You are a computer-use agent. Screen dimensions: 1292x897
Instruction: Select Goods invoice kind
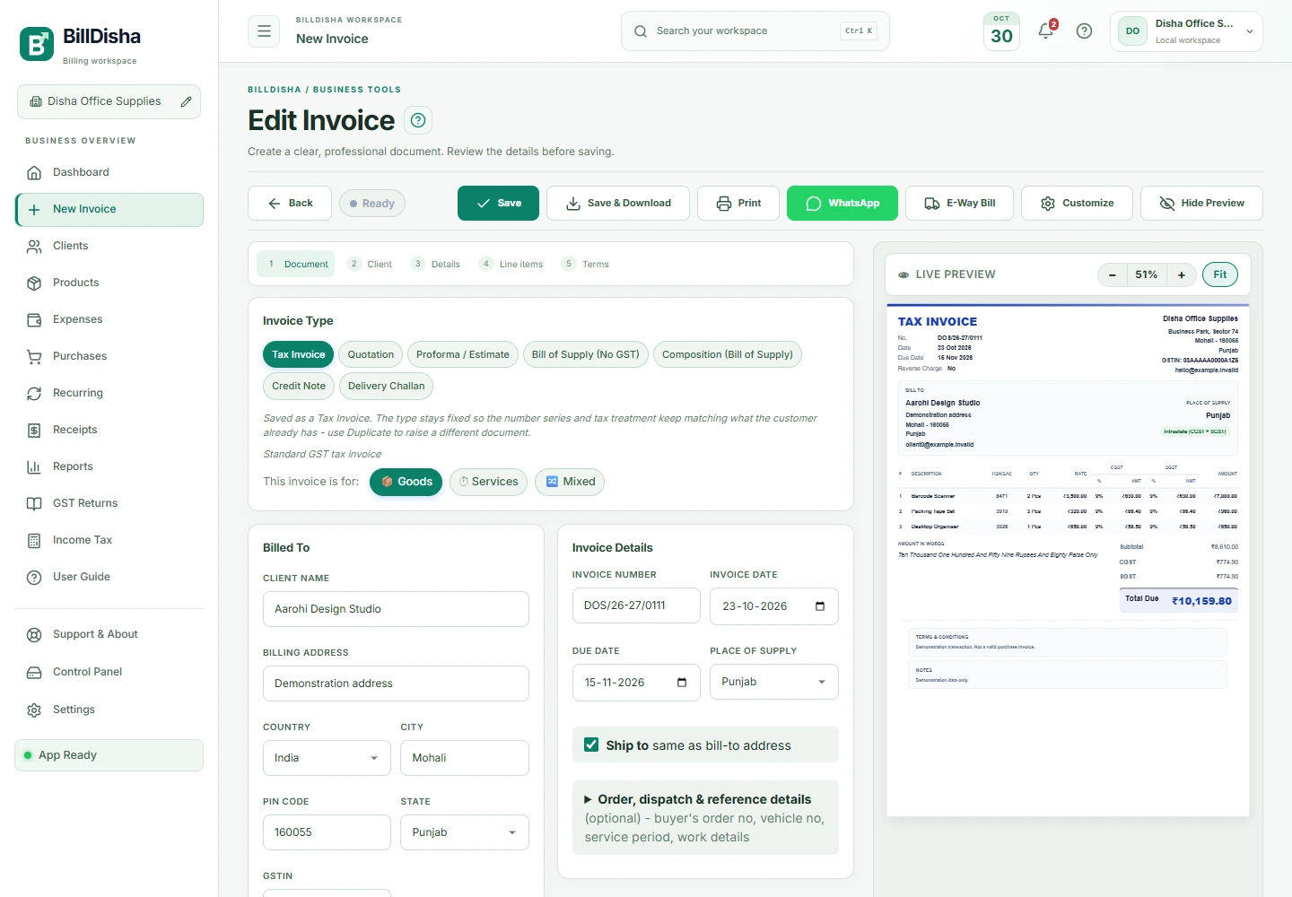pyautogui.click(x=406, y=482)
